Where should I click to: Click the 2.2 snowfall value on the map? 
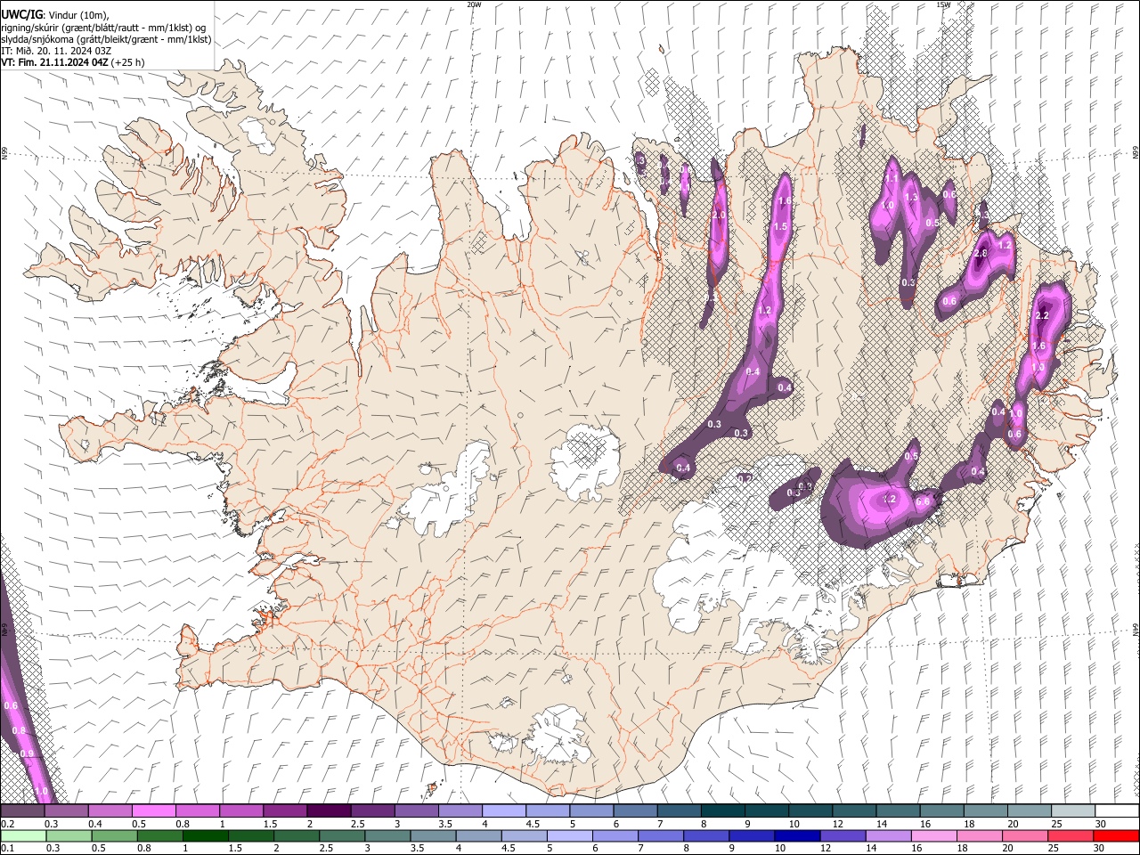click(1044, 315)
